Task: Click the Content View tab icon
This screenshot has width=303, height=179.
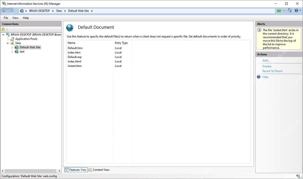Action: [90, 170]
